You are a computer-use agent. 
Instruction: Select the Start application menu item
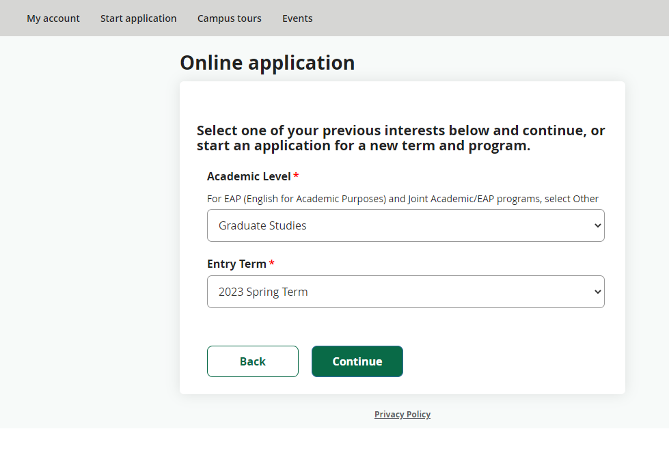click(x=138, y=18)
